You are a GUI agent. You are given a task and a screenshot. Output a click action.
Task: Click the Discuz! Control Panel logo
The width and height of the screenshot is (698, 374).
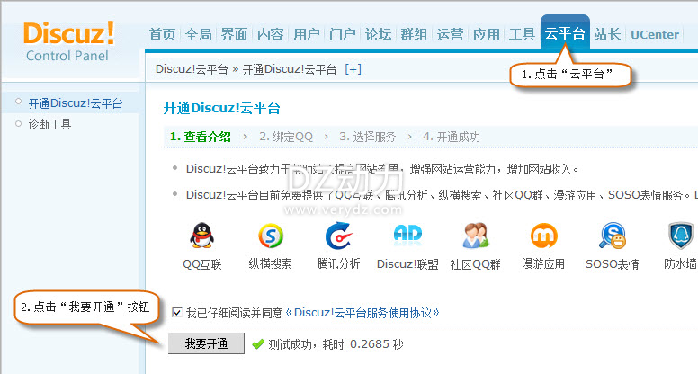point(68,41)
